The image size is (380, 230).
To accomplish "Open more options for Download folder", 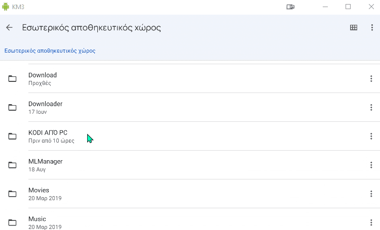I will (371, 78).
